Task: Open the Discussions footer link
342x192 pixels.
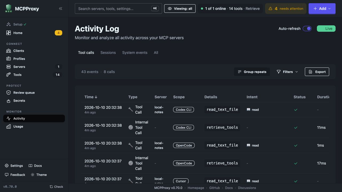Action: coord(247,188)
